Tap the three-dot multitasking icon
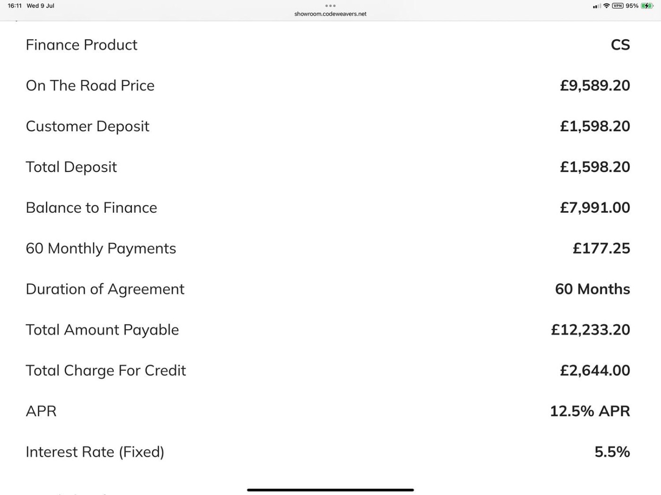 coord(330,6)
